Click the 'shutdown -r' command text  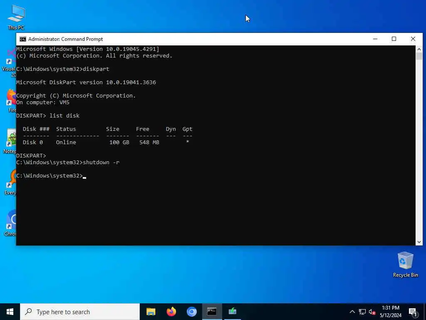tap(101, 162)
